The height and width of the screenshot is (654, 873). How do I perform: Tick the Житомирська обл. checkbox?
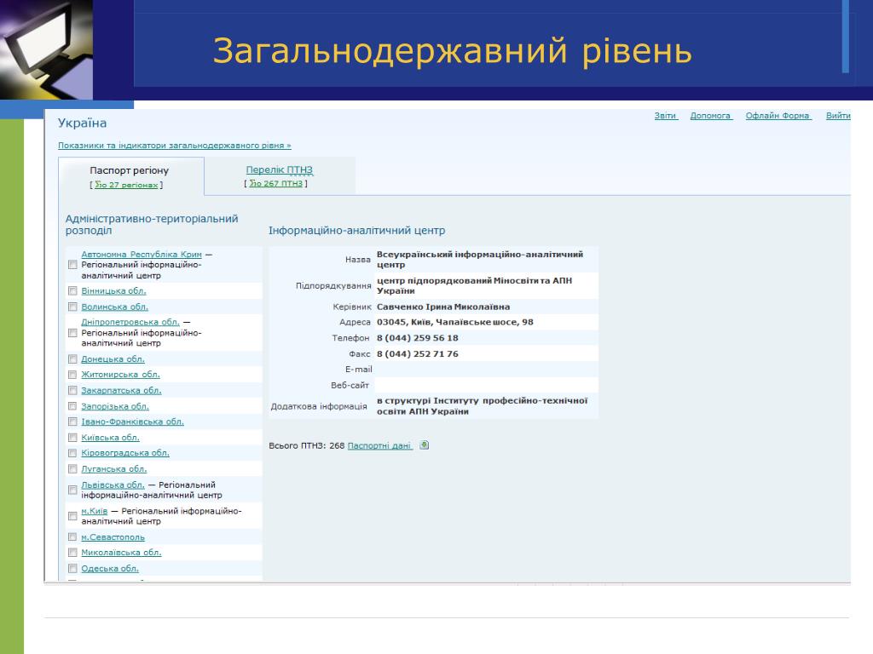72,375
